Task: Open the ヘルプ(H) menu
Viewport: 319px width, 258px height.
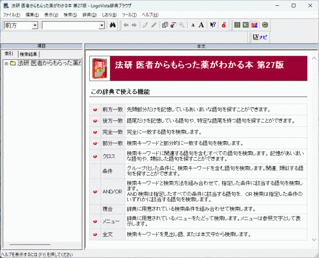Action: [150, 15]
